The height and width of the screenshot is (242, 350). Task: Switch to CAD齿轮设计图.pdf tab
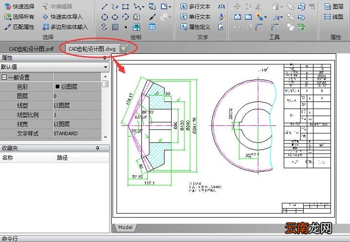(31, 49)
